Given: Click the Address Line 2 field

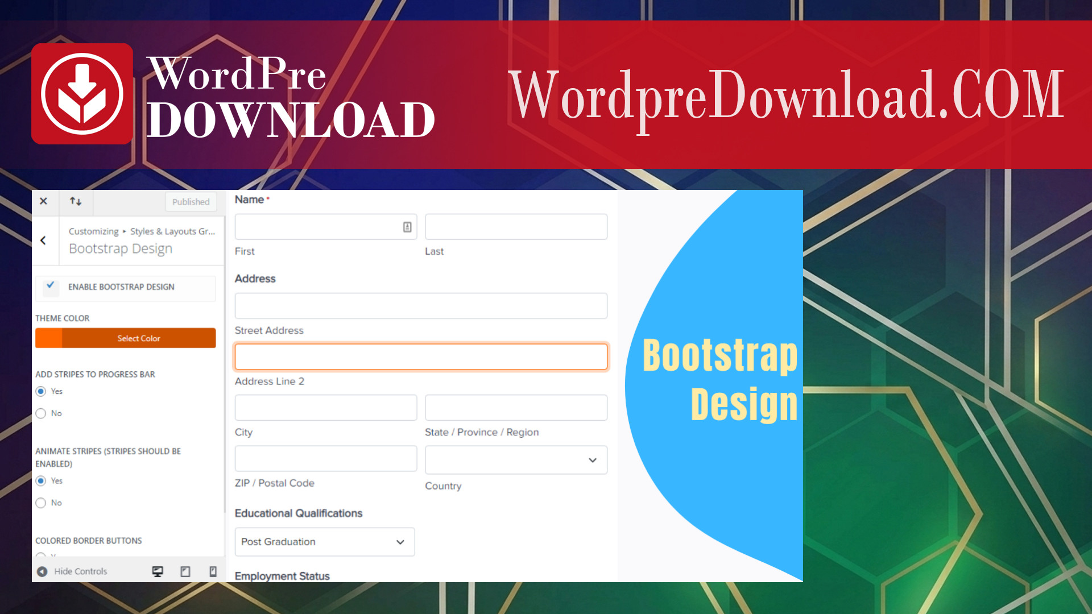Looking at the screenshot, I should (421, 357).
